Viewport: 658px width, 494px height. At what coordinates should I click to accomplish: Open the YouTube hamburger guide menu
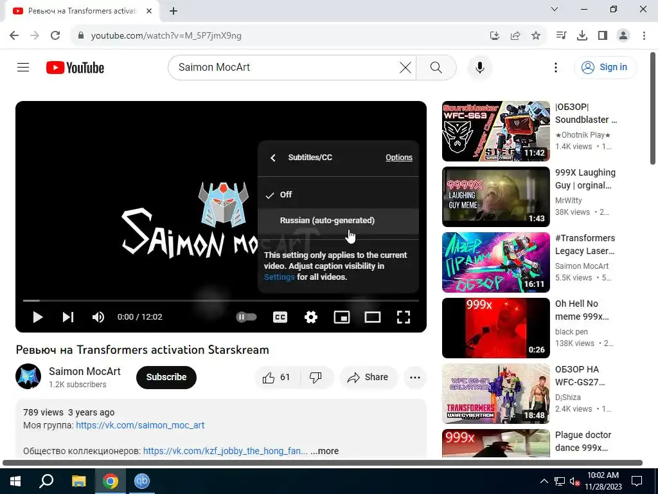click(x=23, y=67)
